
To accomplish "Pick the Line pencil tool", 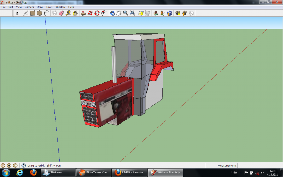I will click(x=25, y=13).
